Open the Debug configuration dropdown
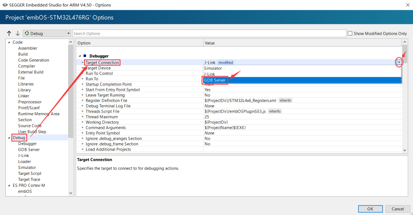The image size is (413, 215). (x=47, y=34)
